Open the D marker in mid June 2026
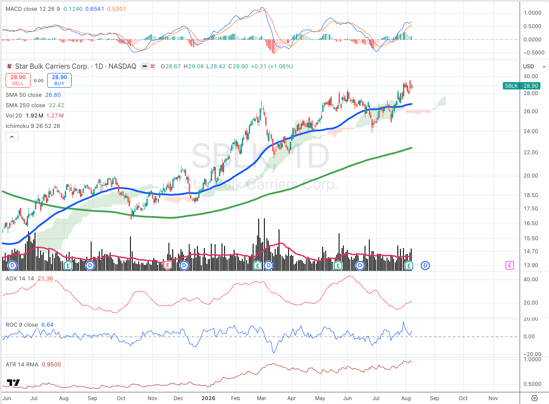Image resolution: width=549 pixels, height=404 pixels. pos(360,265)
